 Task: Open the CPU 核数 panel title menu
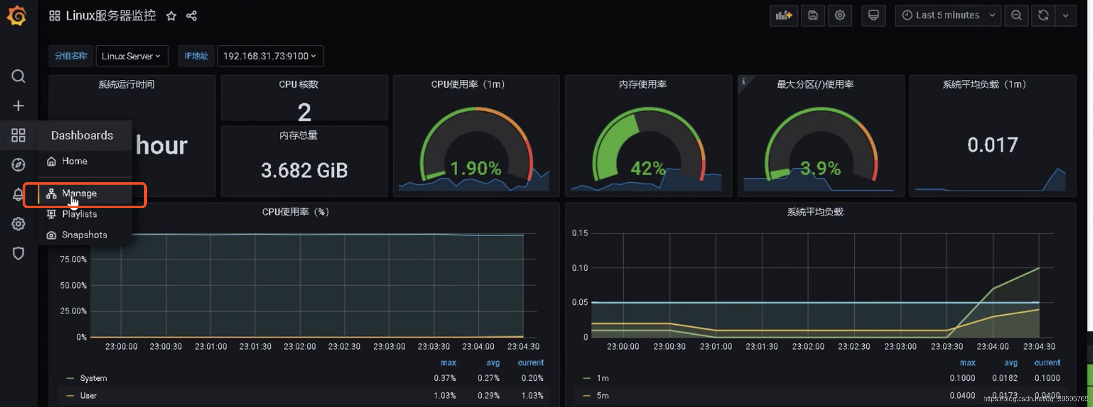click(299, 85)
